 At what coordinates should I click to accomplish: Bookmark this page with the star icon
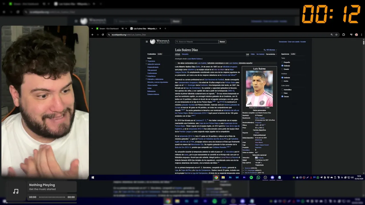[x=336, y=35]
